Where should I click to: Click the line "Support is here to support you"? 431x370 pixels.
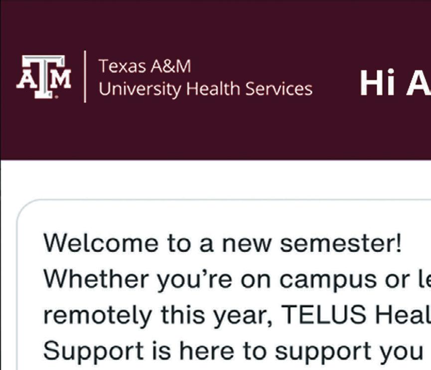[233, 351]
